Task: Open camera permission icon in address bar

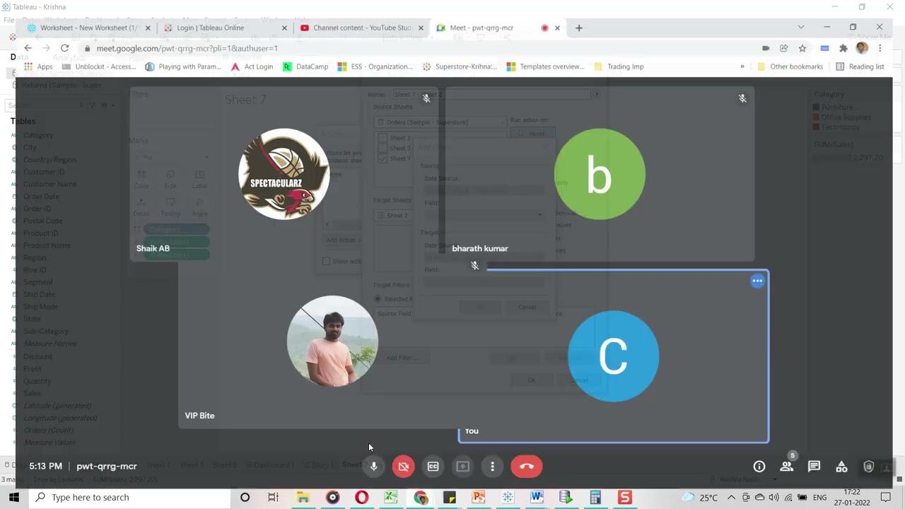Action: (x=766, y=48)
